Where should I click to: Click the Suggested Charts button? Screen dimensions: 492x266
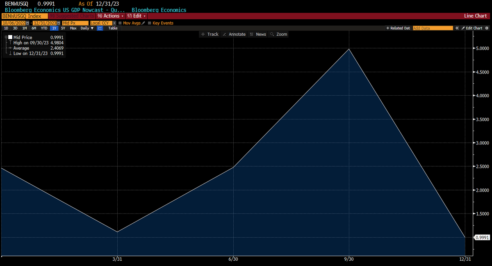73,16
